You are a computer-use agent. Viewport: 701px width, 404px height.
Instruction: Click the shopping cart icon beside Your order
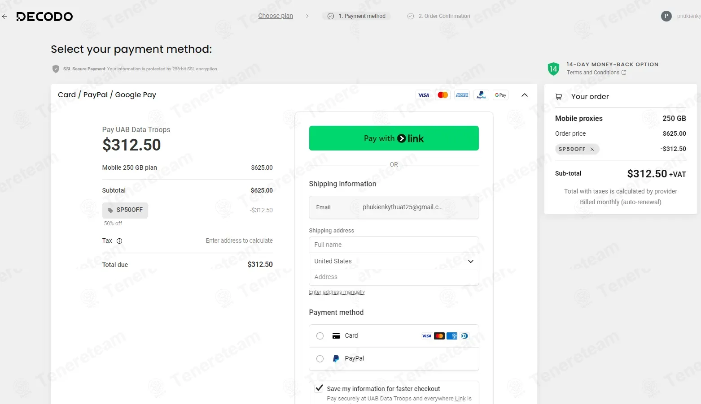pyautogui.click(x=559, y=97)
